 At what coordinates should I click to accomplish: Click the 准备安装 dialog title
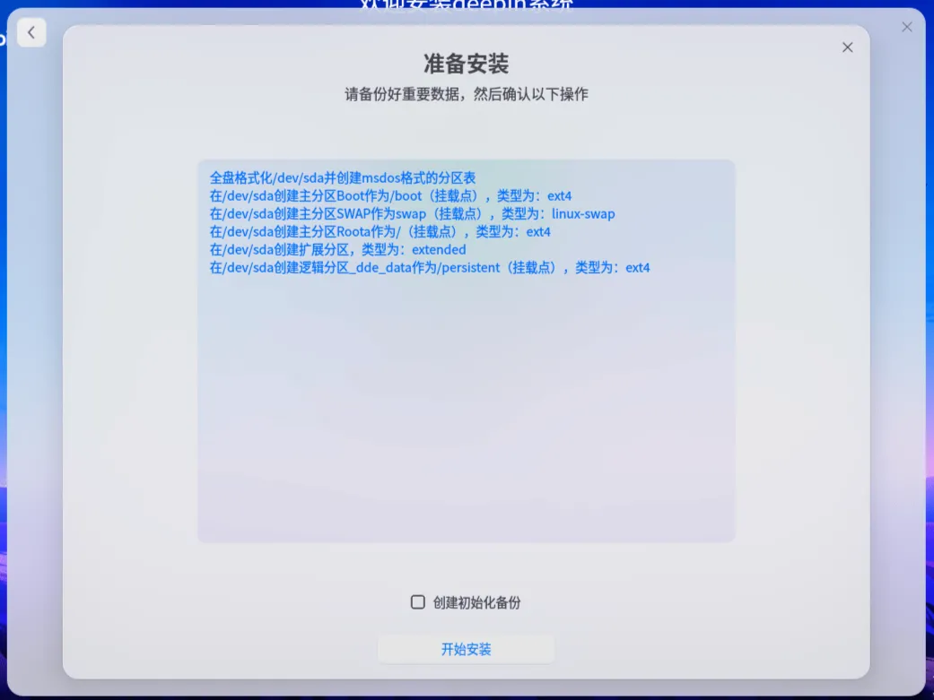[x=466, y=64]
